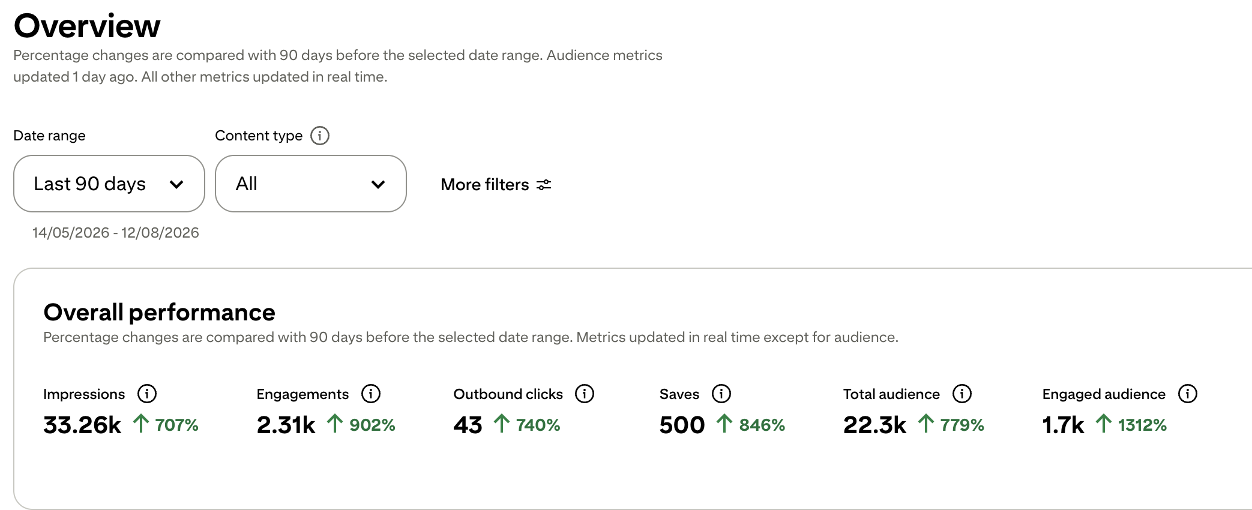The height and width of the screenshot is (510, 1252).
Task: Click the Engaged audience 1.7k value
Action: point(1063,425)
